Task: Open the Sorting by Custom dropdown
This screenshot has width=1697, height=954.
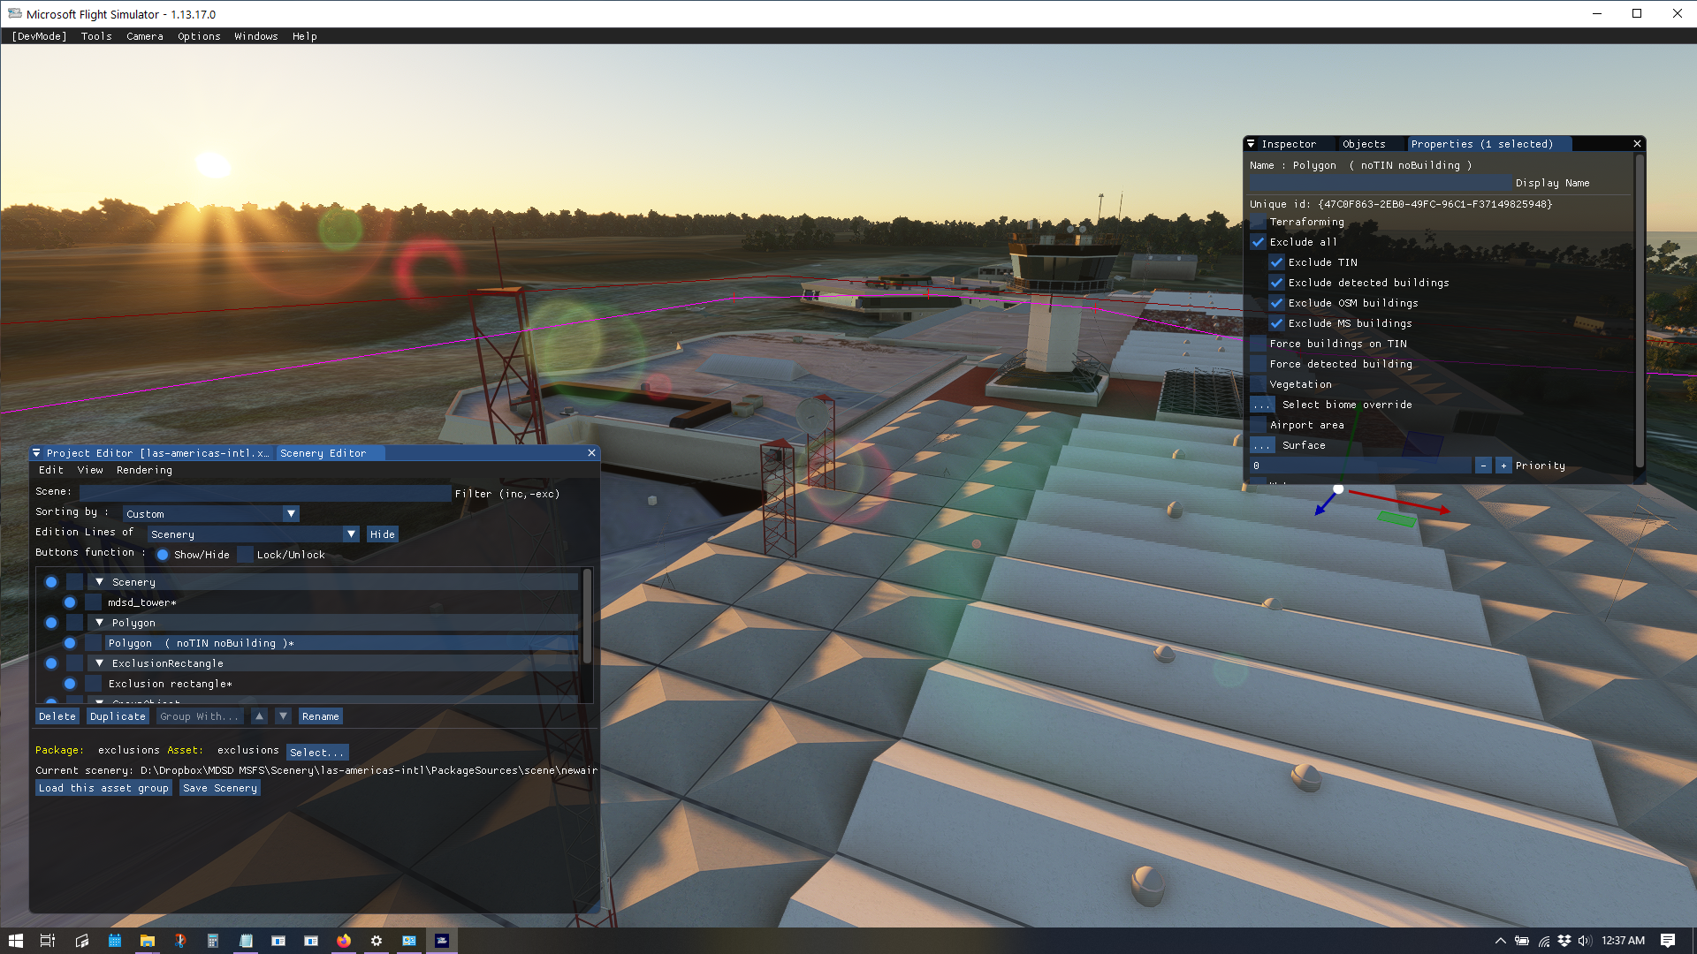Action: click(x=211, y=514)
